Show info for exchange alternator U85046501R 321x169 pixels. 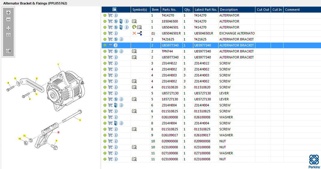point(116,33)
